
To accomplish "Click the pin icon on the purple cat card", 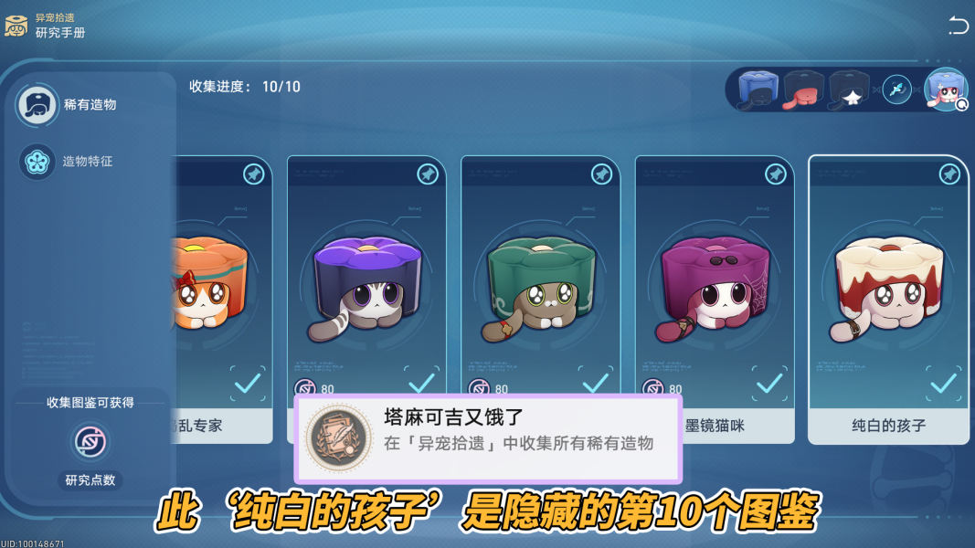I will [x=427, y=174].
